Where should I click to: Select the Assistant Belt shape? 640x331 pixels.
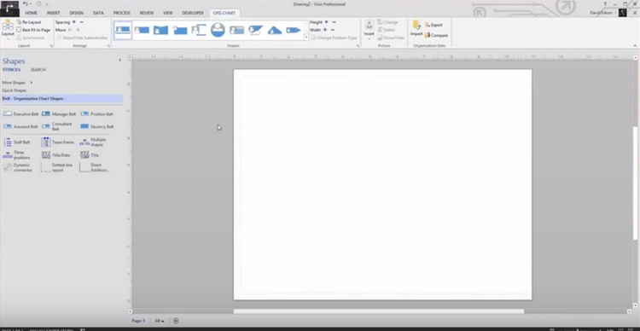tap(20, 126)
